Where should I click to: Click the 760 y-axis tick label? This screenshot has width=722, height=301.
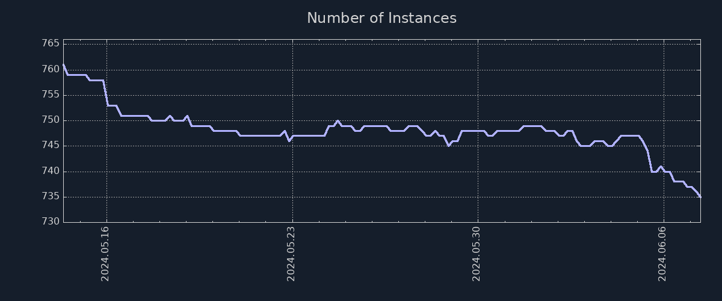[51, 69]
